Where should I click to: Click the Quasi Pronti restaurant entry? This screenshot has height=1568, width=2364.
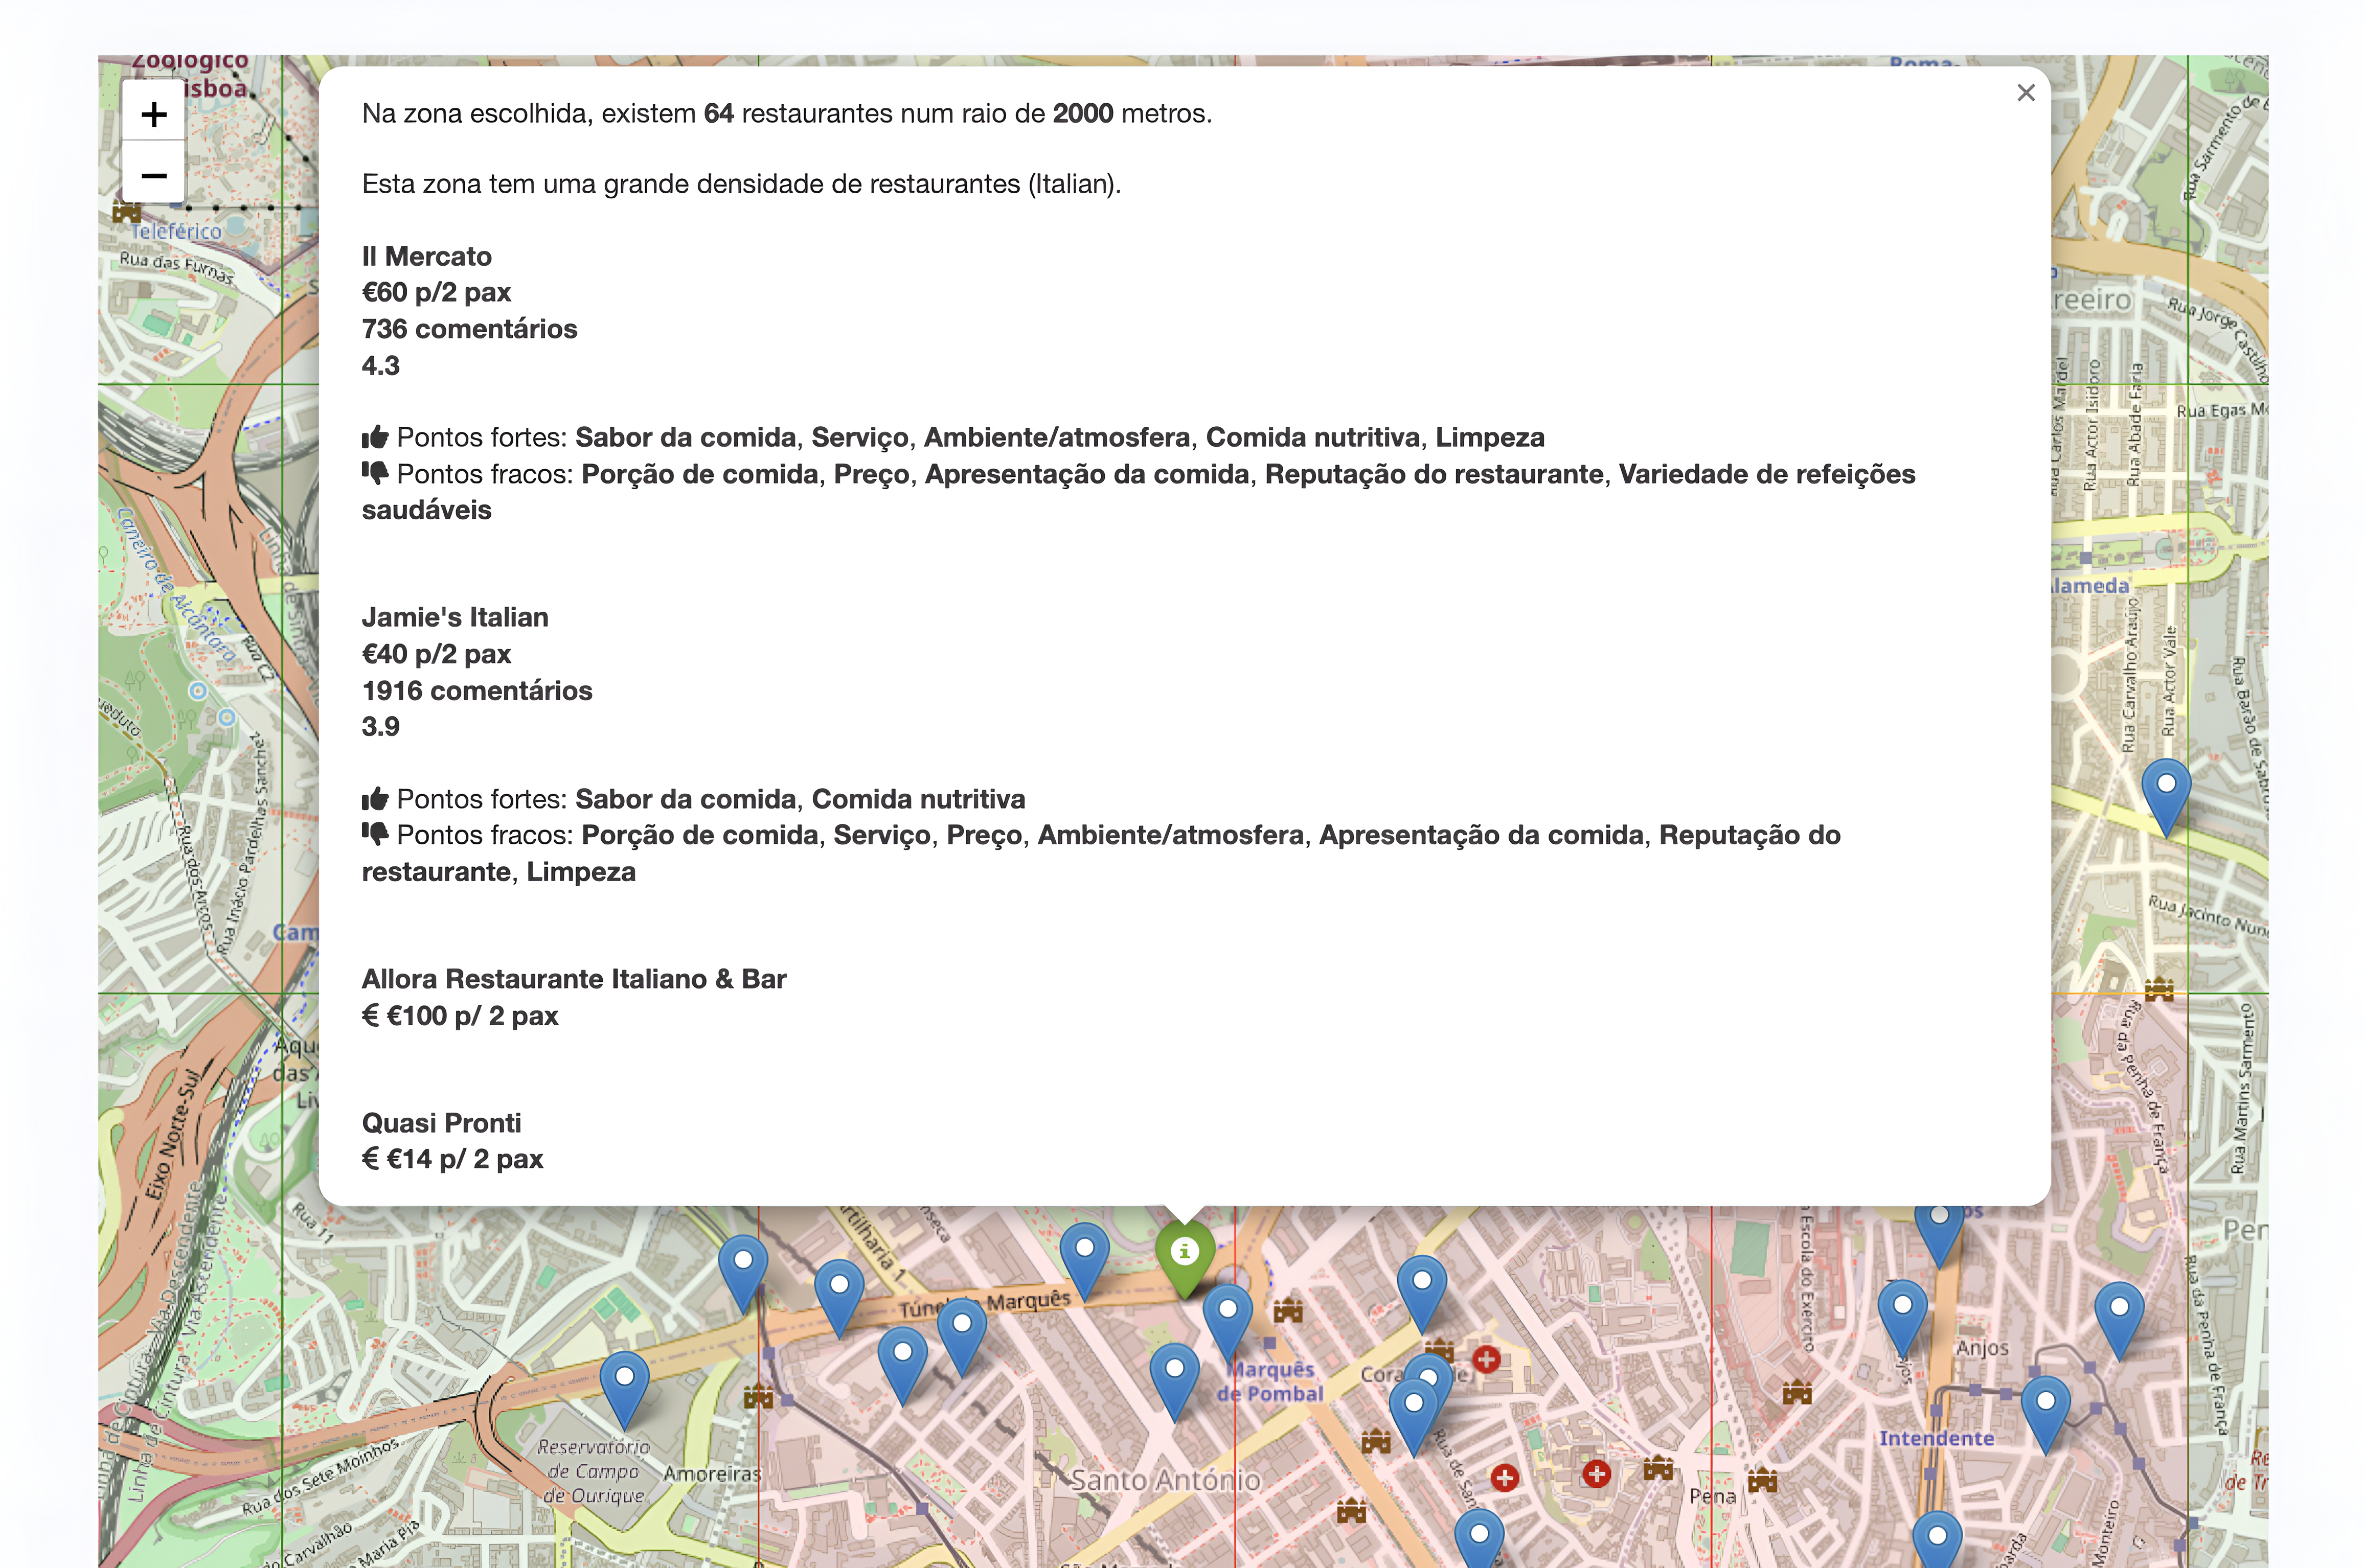441,1123
